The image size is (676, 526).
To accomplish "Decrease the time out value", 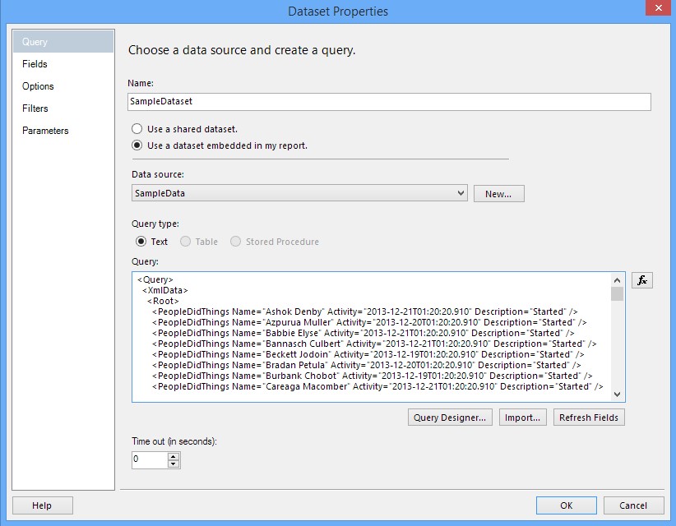I will [174, 464].
